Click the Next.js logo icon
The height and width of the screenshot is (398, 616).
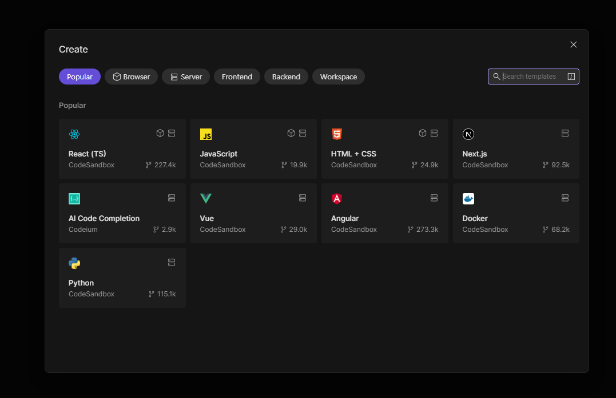click(468, 134)
